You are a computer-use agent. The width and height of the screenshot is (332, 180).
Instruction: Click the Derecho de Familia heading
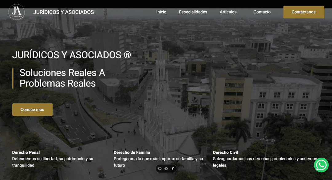[132, 152]
